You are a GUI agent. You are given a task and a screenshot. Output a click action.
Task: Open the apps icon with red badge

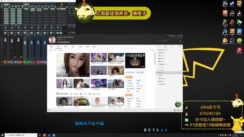click(x=179, y=47)
